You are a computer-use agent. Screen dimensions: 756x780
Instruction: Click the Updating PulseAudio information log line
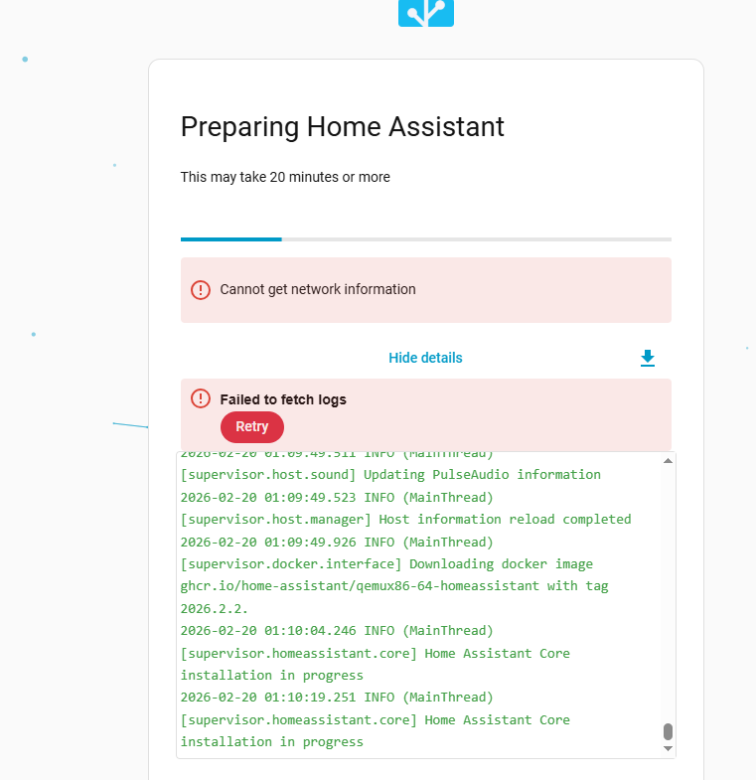(390, 475)
